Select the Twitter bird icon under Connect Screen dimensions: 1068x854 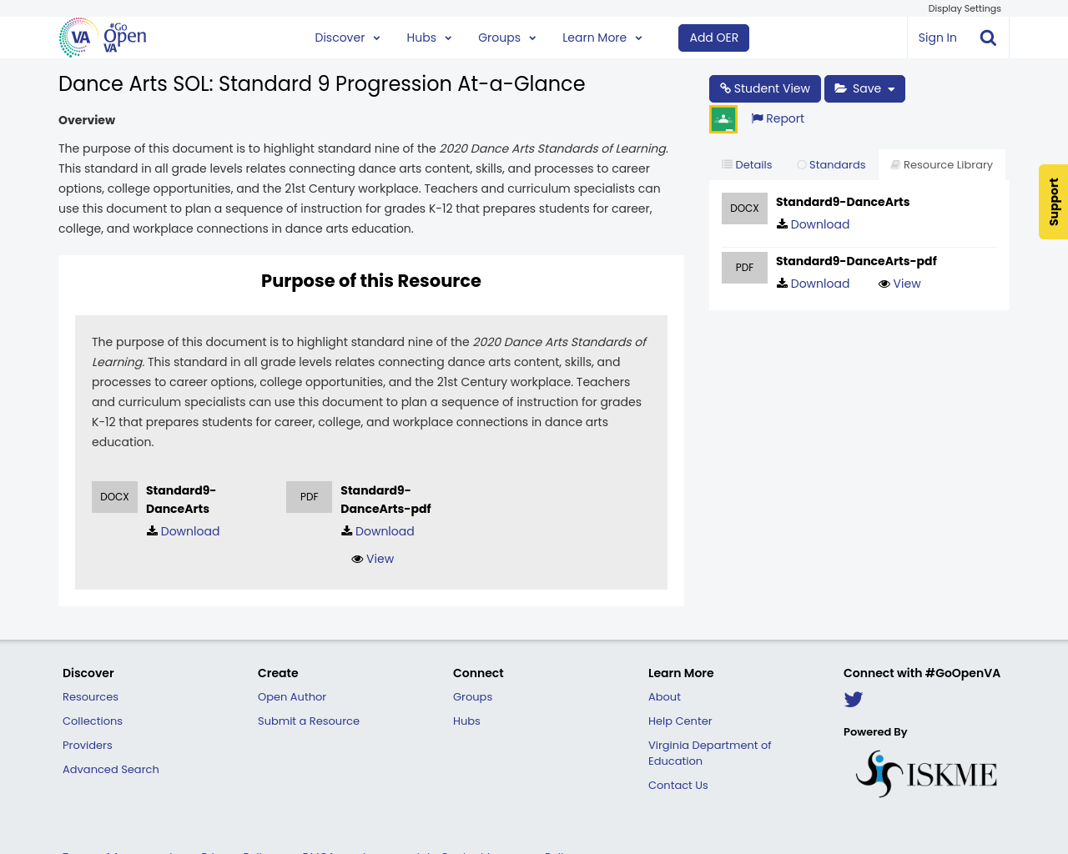coord(853,699)
